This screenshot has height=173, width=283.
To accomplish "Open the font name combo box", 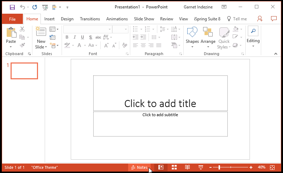I will (x=88, y=29).
